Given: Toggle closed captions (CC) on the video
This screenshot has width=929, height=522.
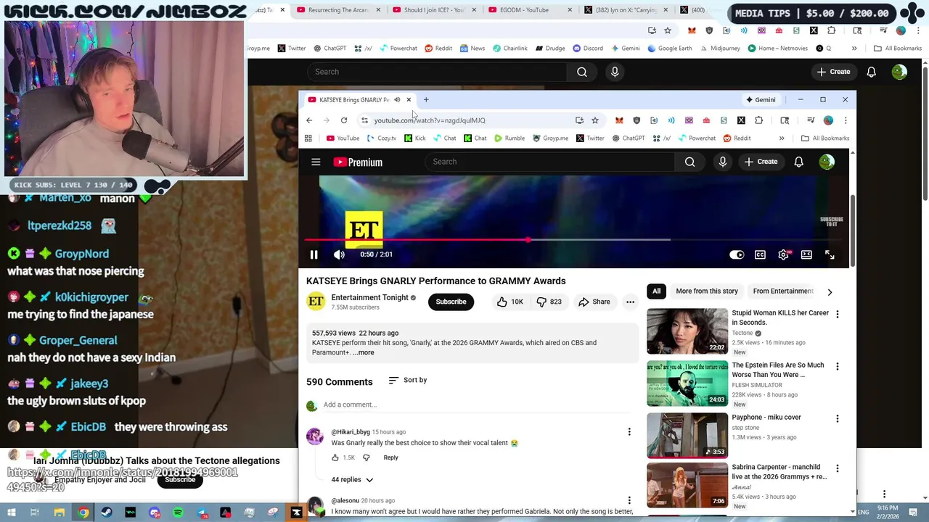Looking at the screenshot, I should pos(760,254).
